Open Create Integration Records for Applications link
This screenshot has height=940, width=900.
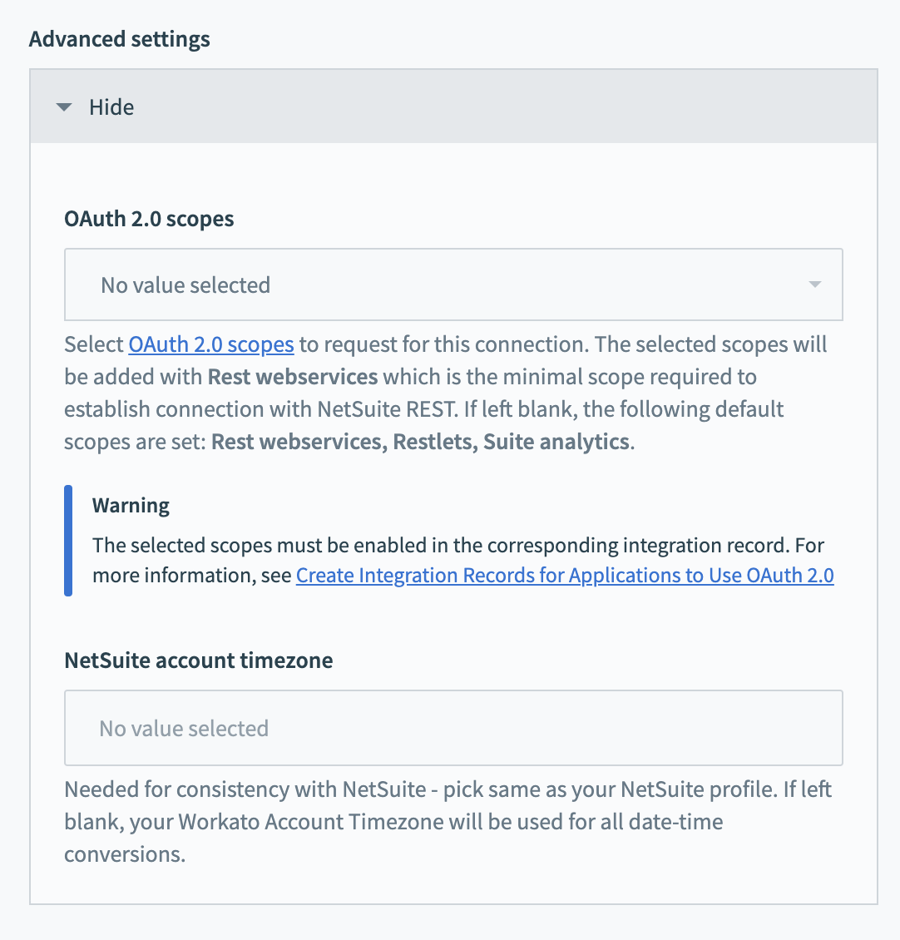tap(565, 576)
